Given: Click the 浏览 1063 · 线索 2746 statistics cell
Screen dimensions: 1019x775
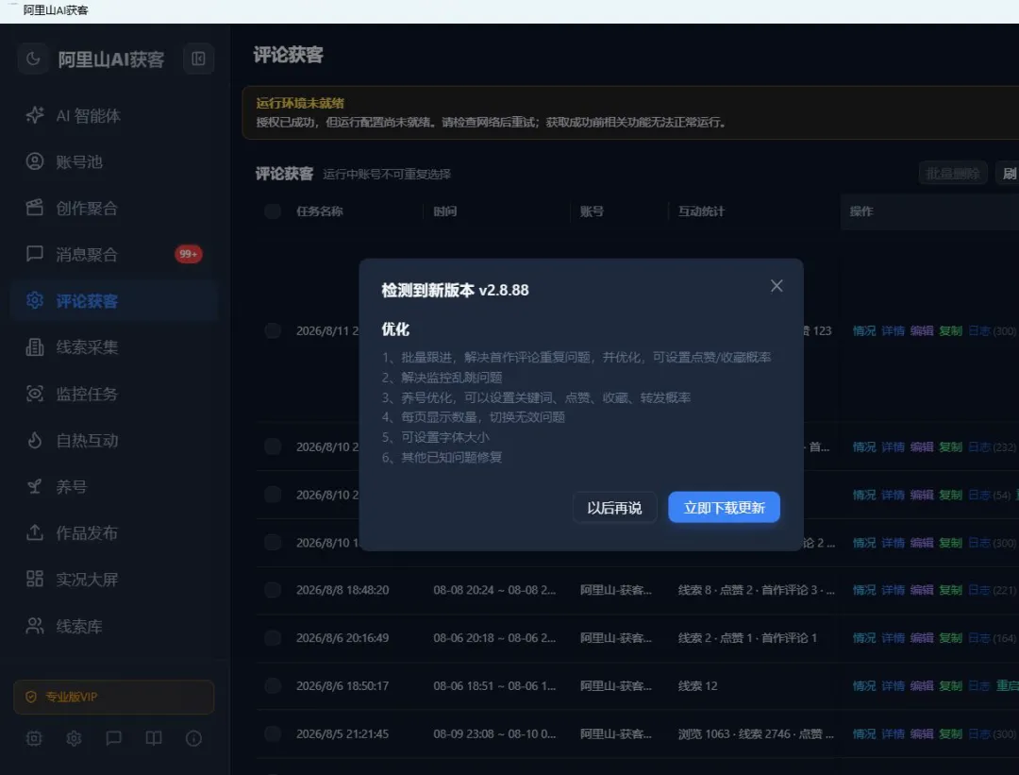Looking at the screenshot, I should (x=756, y=734).
